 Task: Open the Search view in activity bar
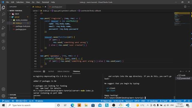[x=3, y=14]
